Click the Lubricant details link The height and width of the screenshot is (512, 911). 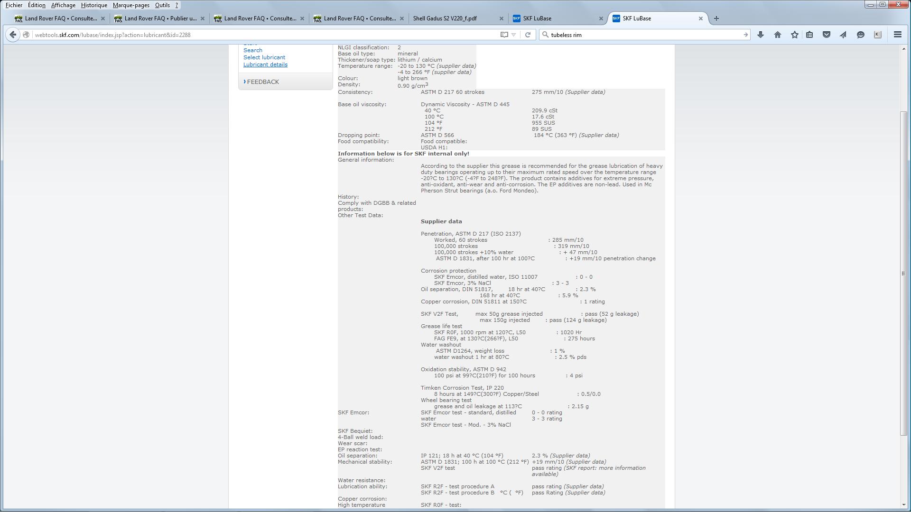coord(265,64)
